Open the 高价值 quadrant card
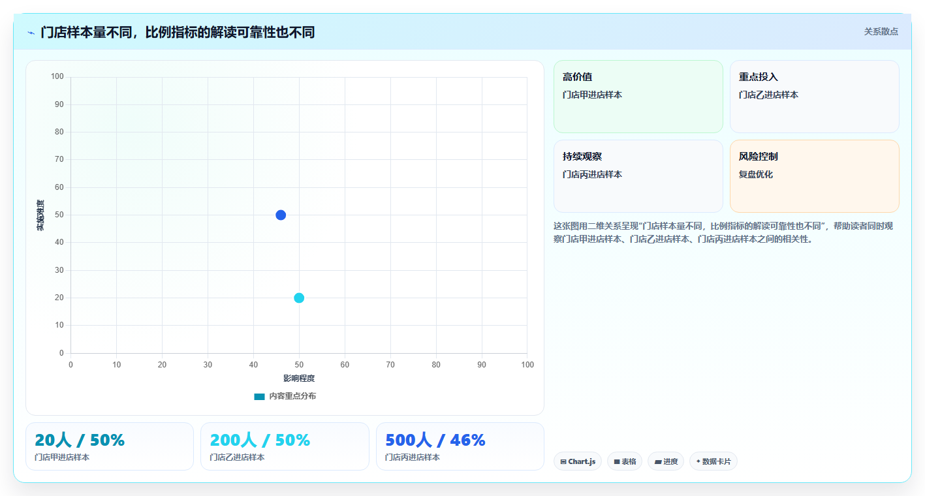Image resolution: width=925 pixels, height=496 pixels. [638, 97]
